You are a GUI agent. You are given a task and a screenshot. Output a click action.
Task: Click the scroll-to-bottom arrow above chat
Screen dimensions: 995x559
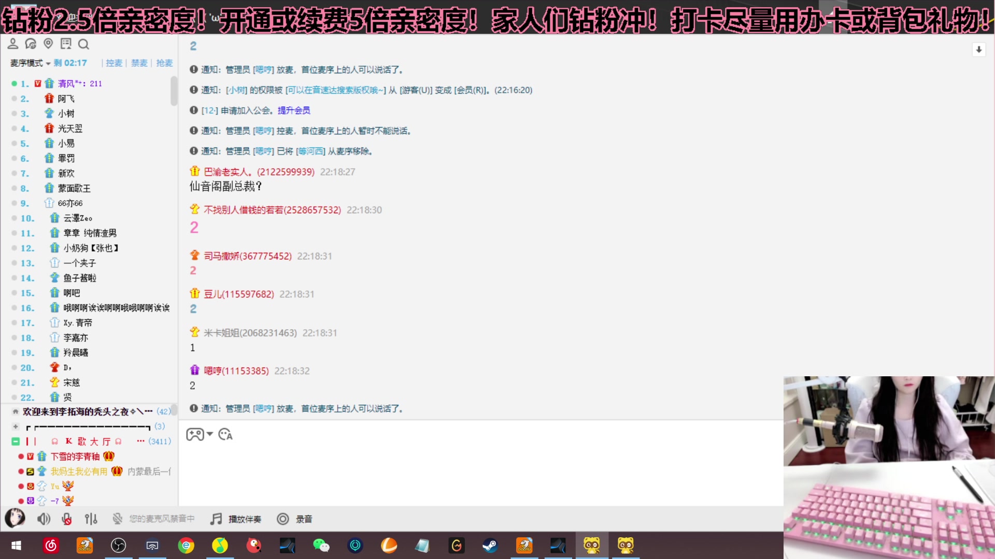pos(979,49)
